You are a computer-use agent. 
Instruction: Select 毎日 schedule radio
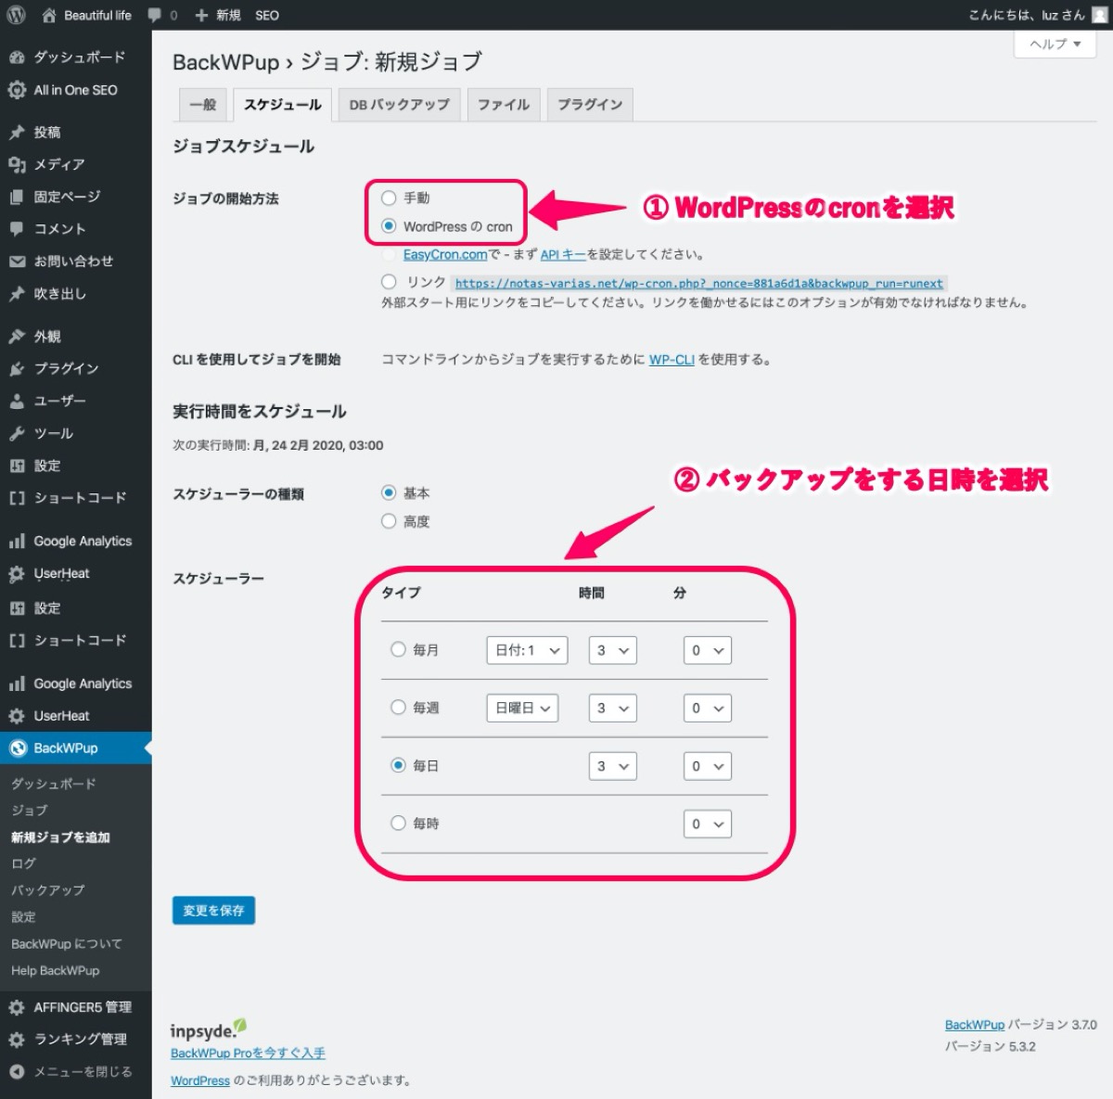[399, 765]
